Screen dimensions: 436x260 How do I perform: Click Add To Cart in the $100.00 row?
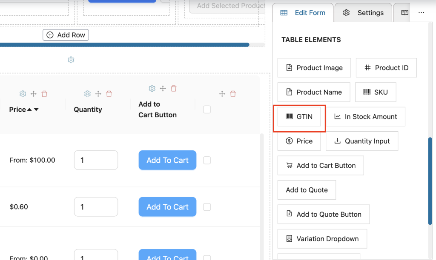tap(167, 160)
